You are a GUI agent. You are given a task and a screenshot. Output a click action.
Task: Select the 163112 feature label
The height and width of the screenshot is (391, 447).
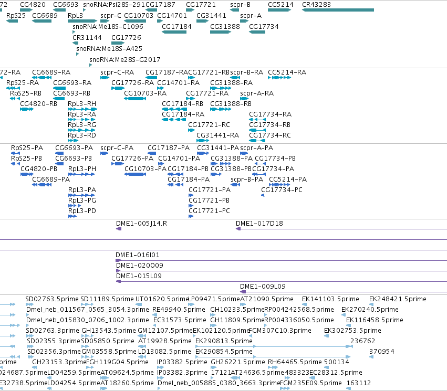point(359,383)
